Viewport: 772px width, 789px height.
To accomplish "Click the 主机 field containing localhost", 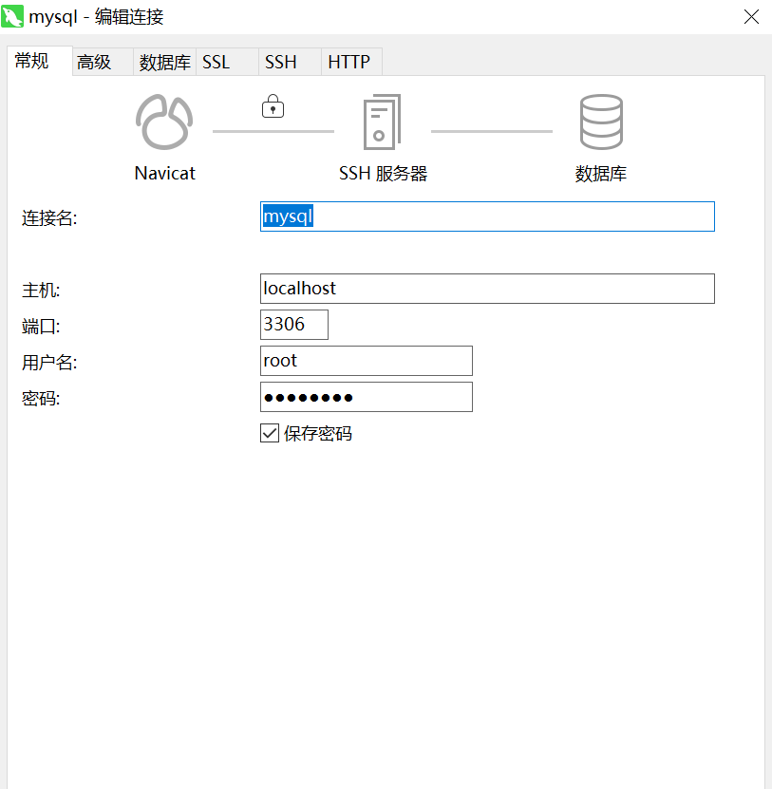I will pos(487,289).
